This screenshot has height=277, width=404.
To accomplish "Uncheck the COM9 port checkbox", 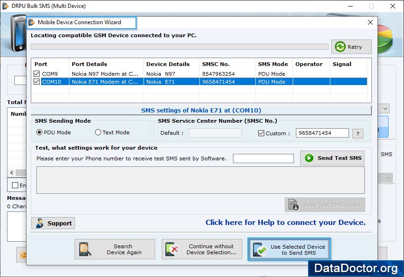I will pyautogui.click(x=37, y=74).
